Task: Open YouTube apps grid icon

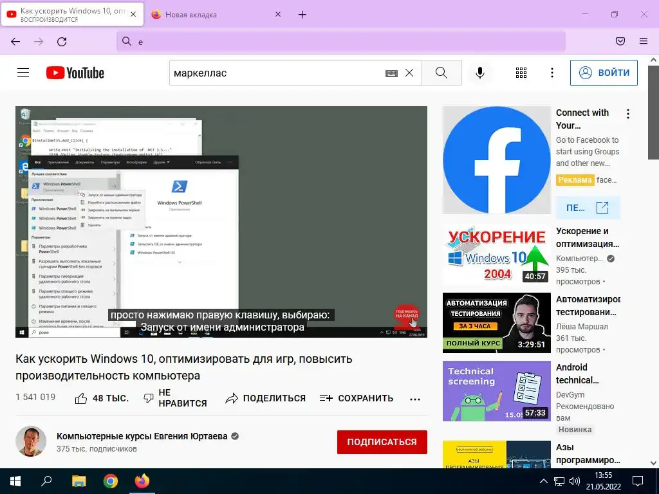Action: (x=521, y=73)
